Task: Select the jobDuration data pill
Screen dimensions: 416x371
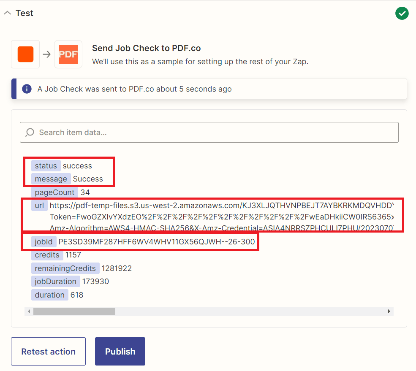Action: 55,281
